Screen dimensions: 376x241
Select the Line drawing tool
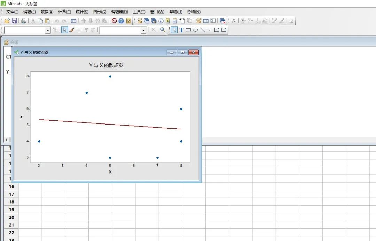click(203, 30)
